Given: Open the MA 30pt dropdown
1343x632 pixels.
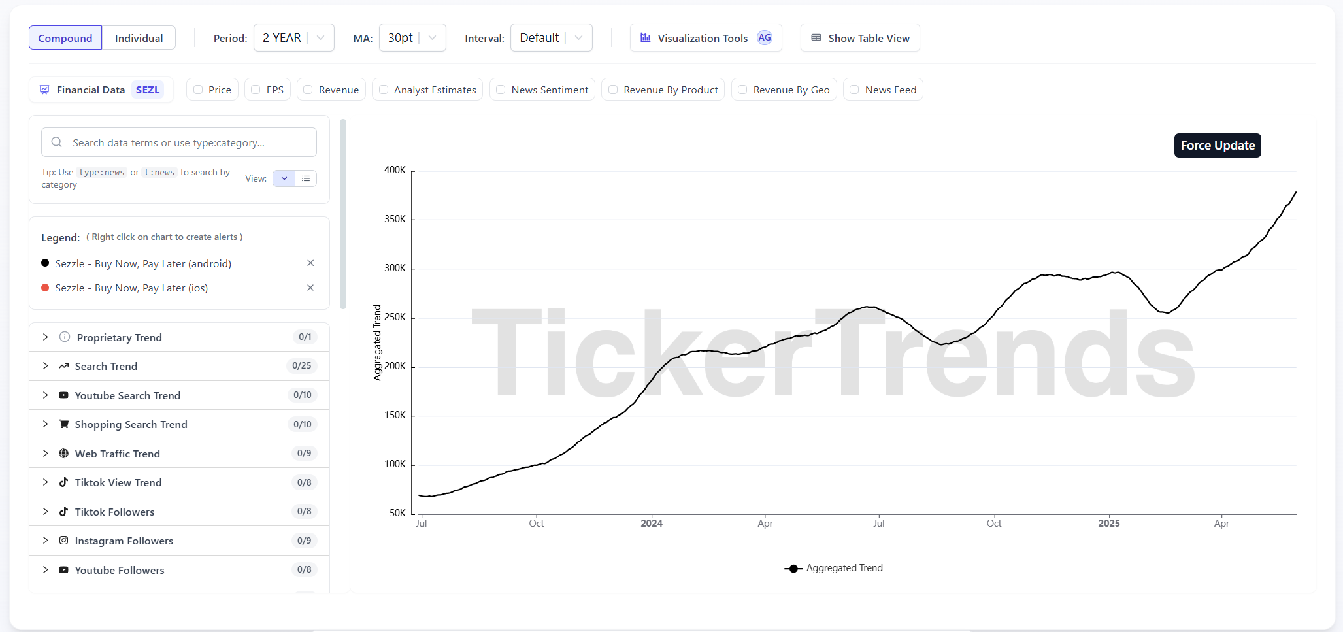Looking at the screenshot, I should [412, 38].
